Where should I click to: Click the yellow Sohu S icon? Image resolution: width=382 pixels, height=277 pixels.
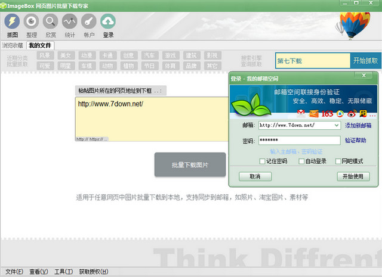(x=363, y=114)
